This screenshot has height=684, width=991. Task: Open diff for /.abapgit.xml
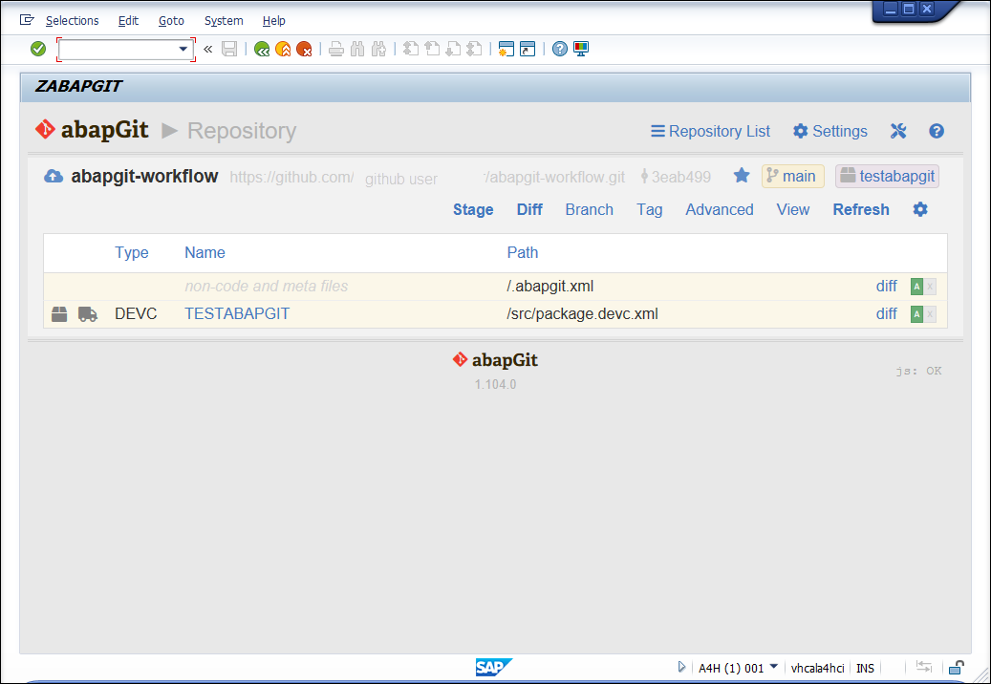point(886,287)
